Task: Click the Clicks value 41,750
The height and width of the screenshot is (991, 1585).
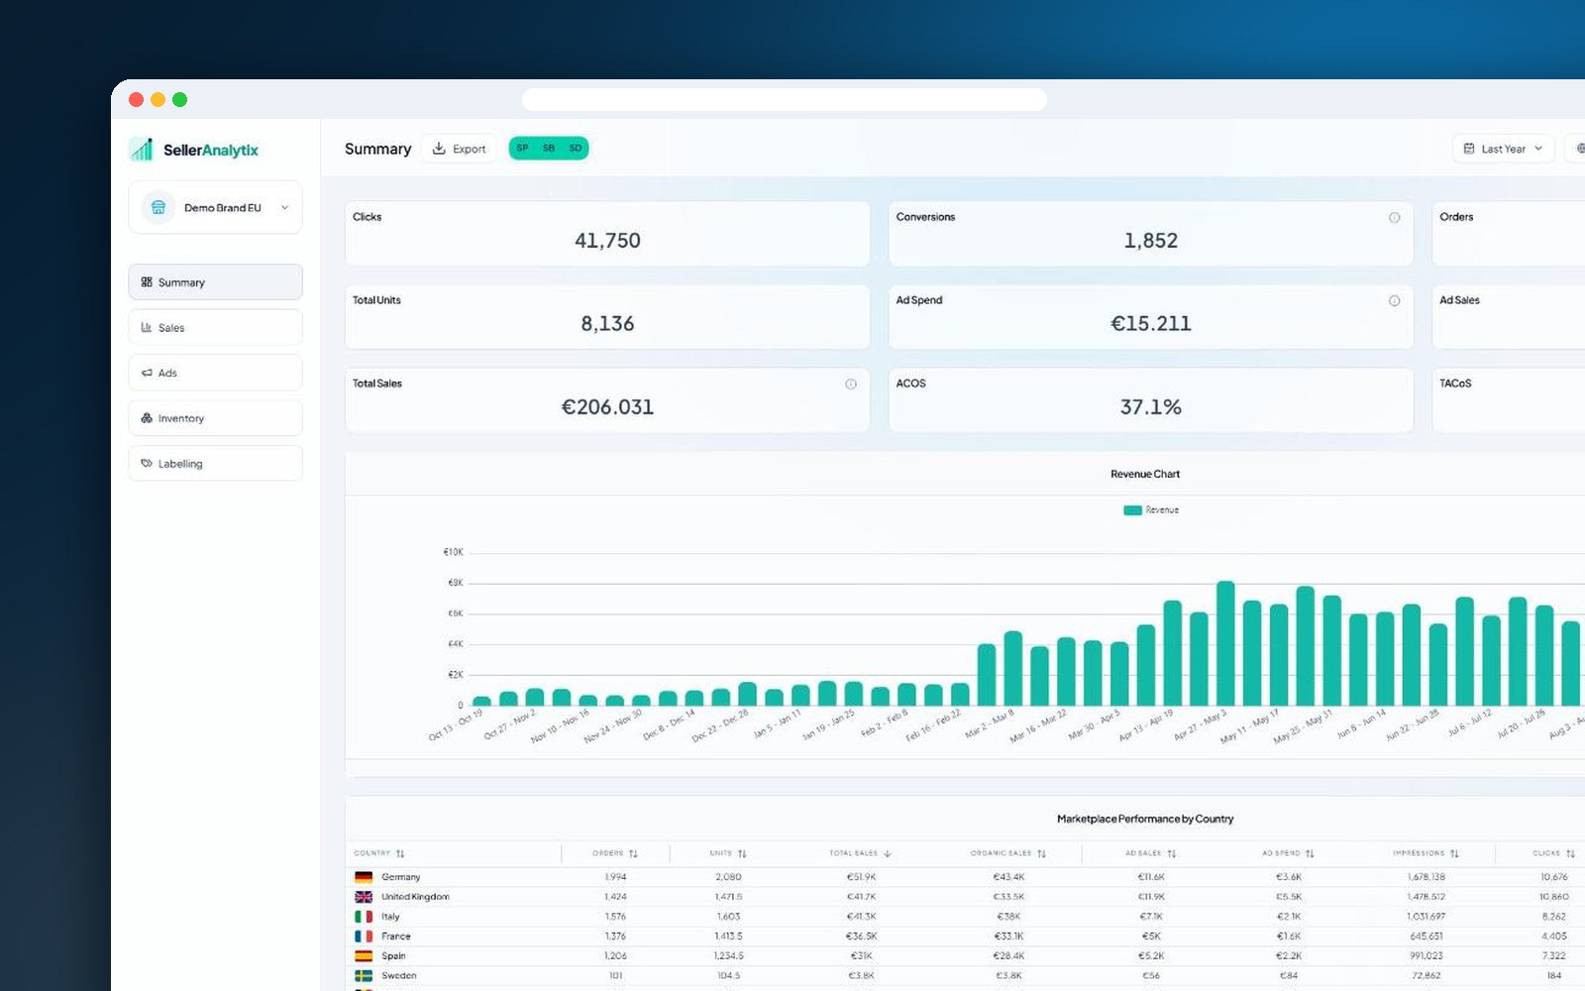Action: click(607, 241)
